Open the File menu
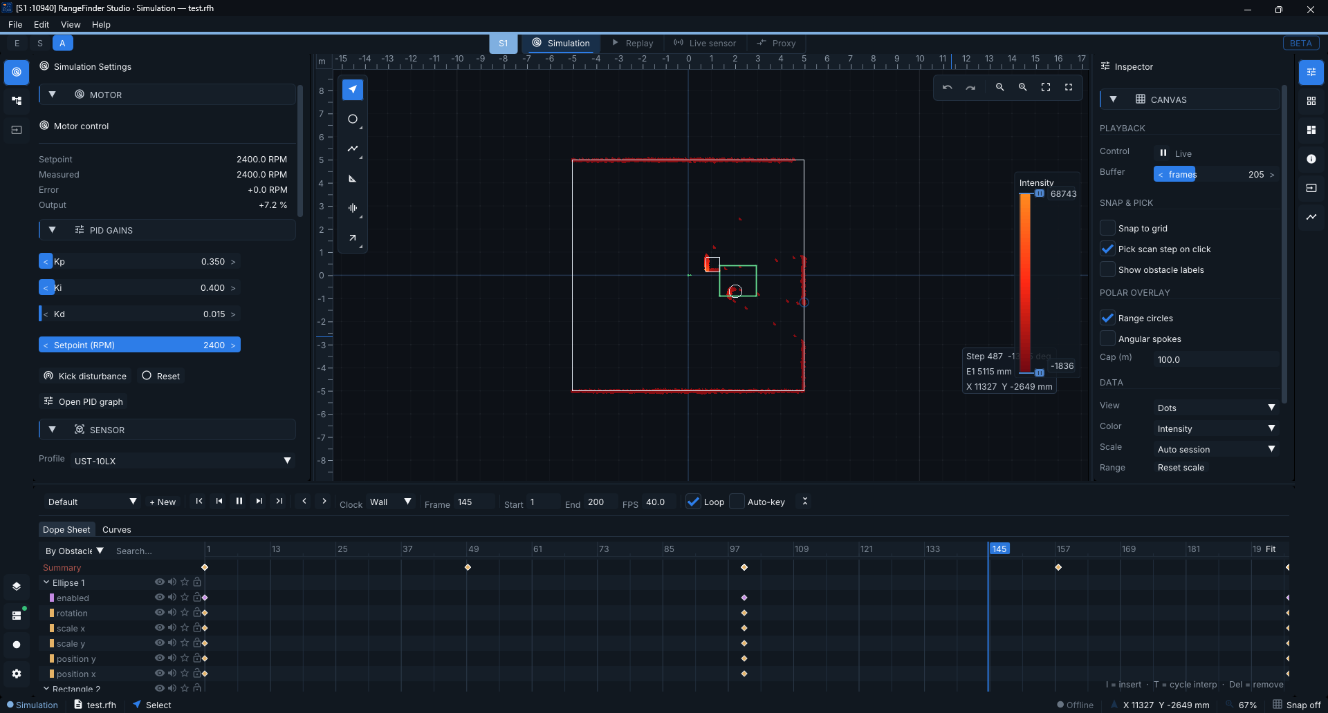 (x=15, y=24)
